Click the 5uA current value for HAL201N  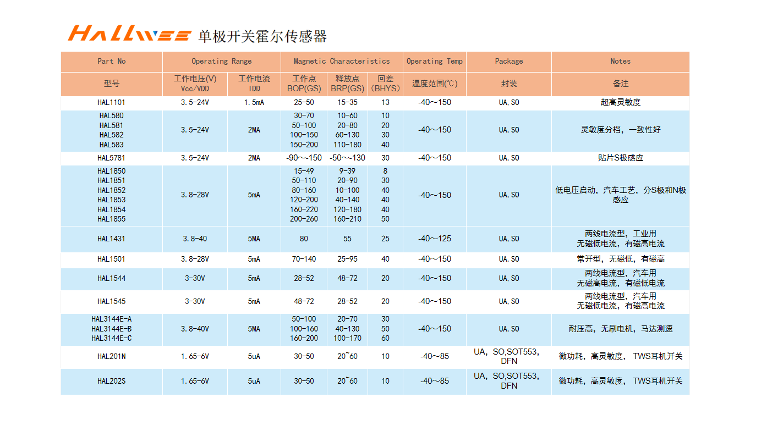click(254, 357)
